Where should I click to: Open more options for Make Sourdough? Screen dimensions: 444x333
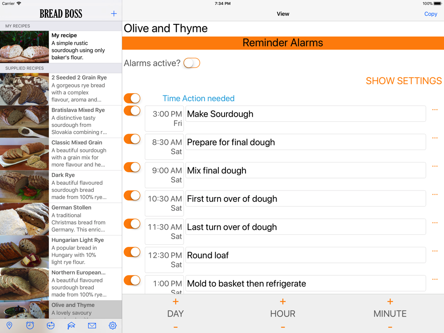tap(435, 110)
